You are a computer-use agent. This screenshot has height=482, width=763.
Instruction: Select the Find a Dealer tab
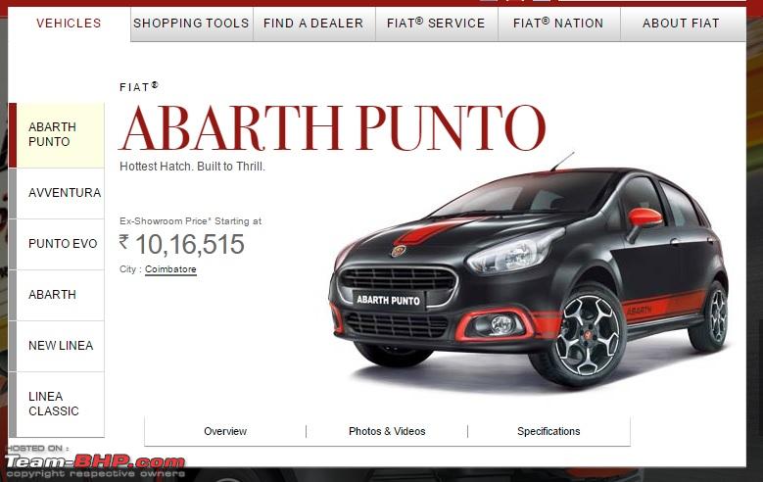(313, 24)
